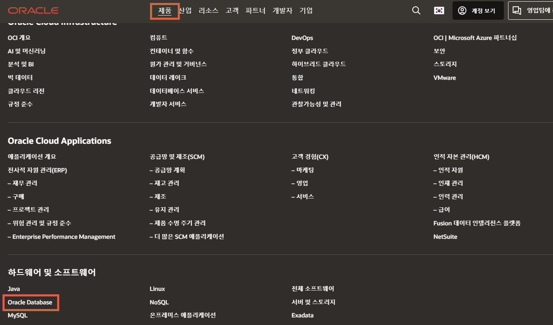Open AI 및 머신러닝 link

26,51
